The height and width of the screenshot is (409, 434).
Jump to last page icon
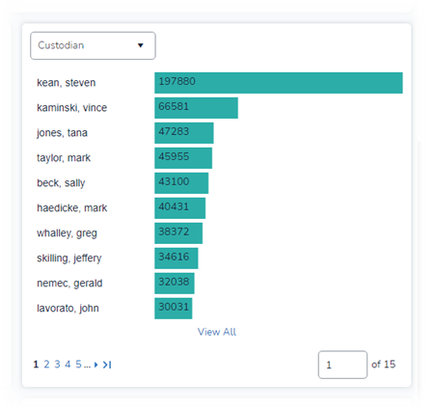coord(107,365)
